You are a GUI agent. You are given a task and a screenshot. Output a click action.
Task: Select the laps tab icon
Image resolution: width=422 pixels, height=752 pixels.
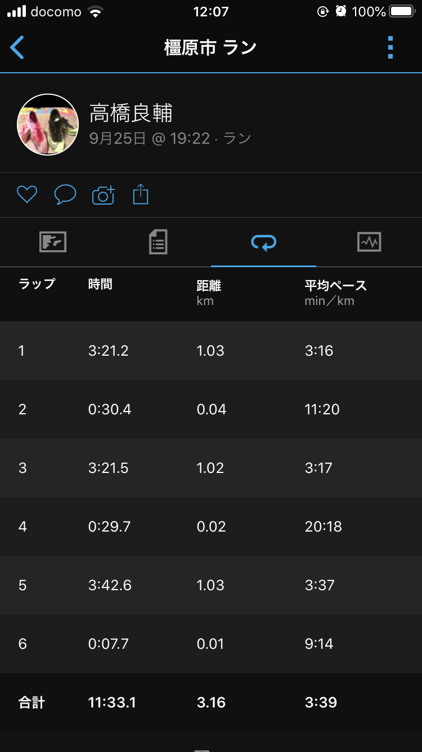click(263, 242)
